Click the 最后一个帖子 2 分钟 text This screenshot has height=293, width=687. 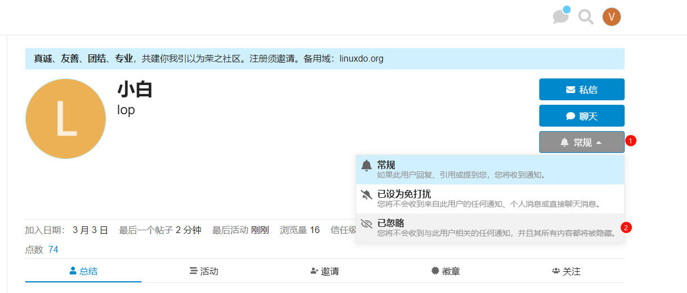[160, 230]
